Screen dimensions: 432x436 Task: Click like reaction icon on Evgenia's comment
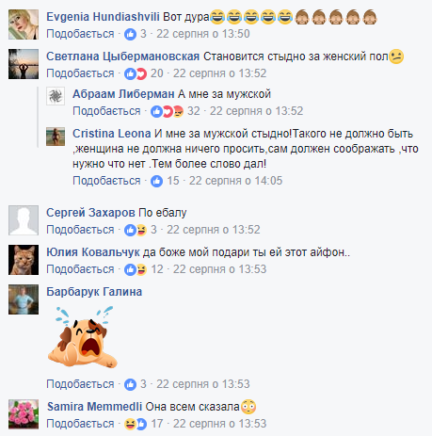click(x=130, y=34)
